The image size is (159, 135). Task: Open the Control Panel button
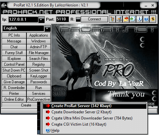pyautogui.click(x=14, y=64)
